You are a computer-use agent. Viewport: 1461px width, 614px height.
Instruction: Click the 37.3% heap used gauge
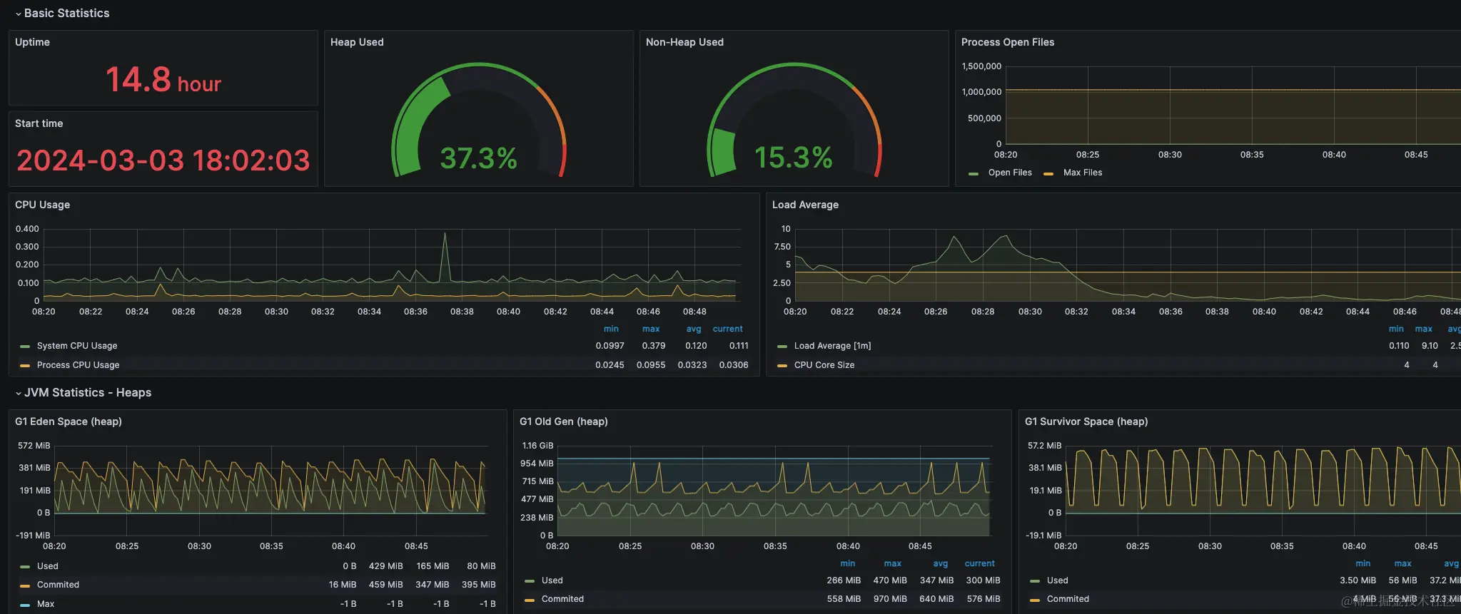pyautogui.click(x=478, y=120)
